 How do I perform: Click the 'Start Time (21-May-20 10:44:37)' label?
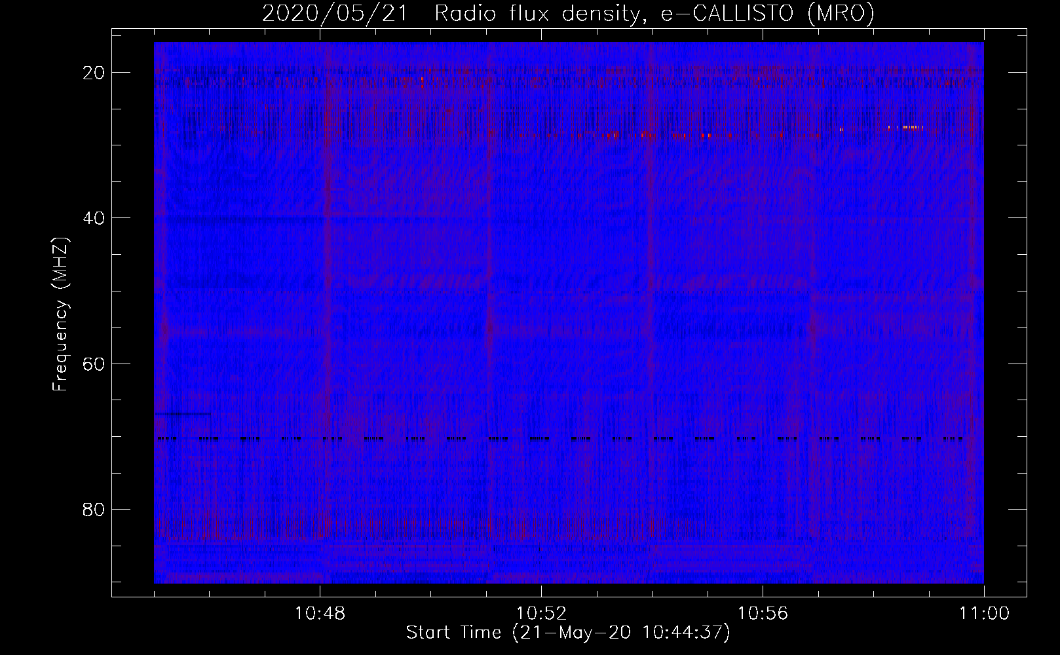click(x=568, y=633)
